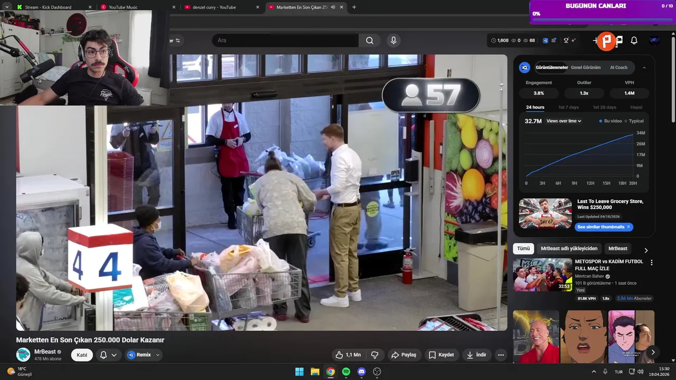Open METOSPOR vs KADİM FUTBOL video thumbnail
The image size is (676, 380).
tap(542, 275)
